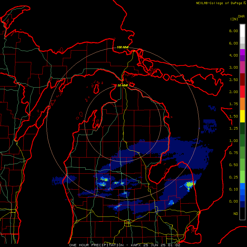
Task: Click the 0.50 legend value
Action: [234, 165]
